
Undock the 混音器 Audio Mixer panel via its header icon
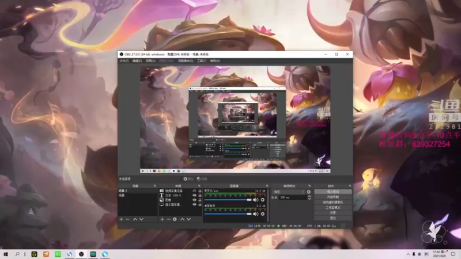coord(267,186)
